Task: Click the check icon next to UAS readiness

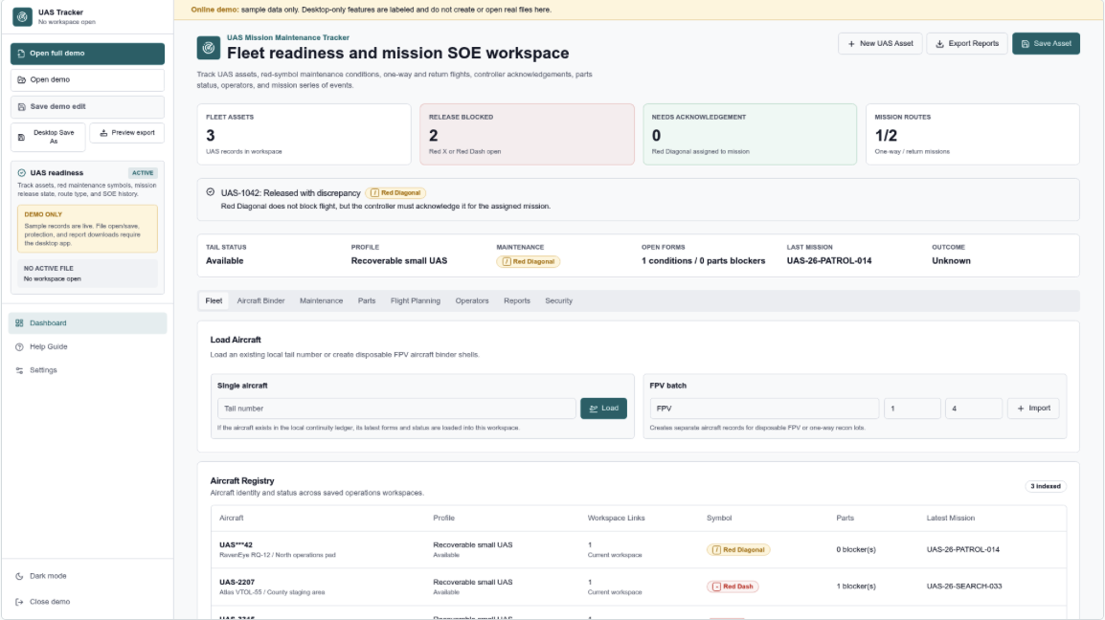Action: tap(22, 172)
